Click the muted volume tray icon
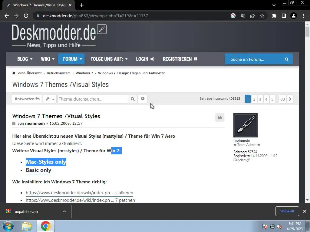This screenshot has width=310, height=232. (279, 226)
